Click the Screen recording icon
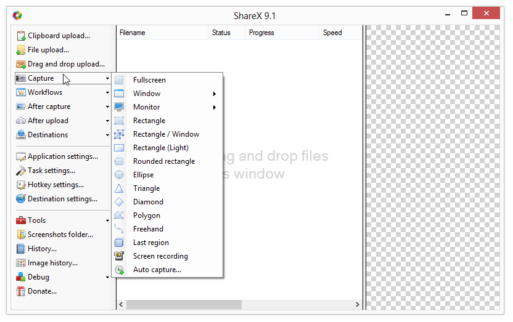Image resolution: width=513 pixels, height=322 pixels. [x=119, y=256]
